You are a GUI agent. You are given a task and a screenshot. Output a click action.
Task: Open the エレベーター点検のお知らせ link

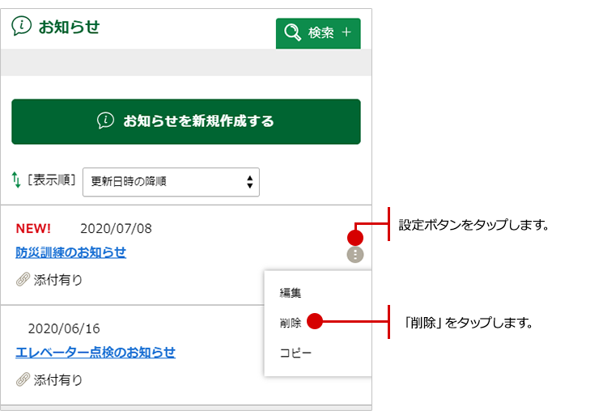click(x=96, y=352)
